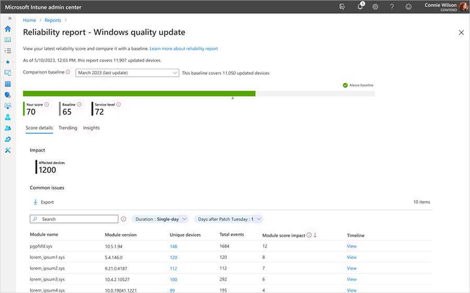Image resolution: width=470 pixels, height=293 pixels.
Task: Open the Users icon in sidebar
Action: (8, 117)
